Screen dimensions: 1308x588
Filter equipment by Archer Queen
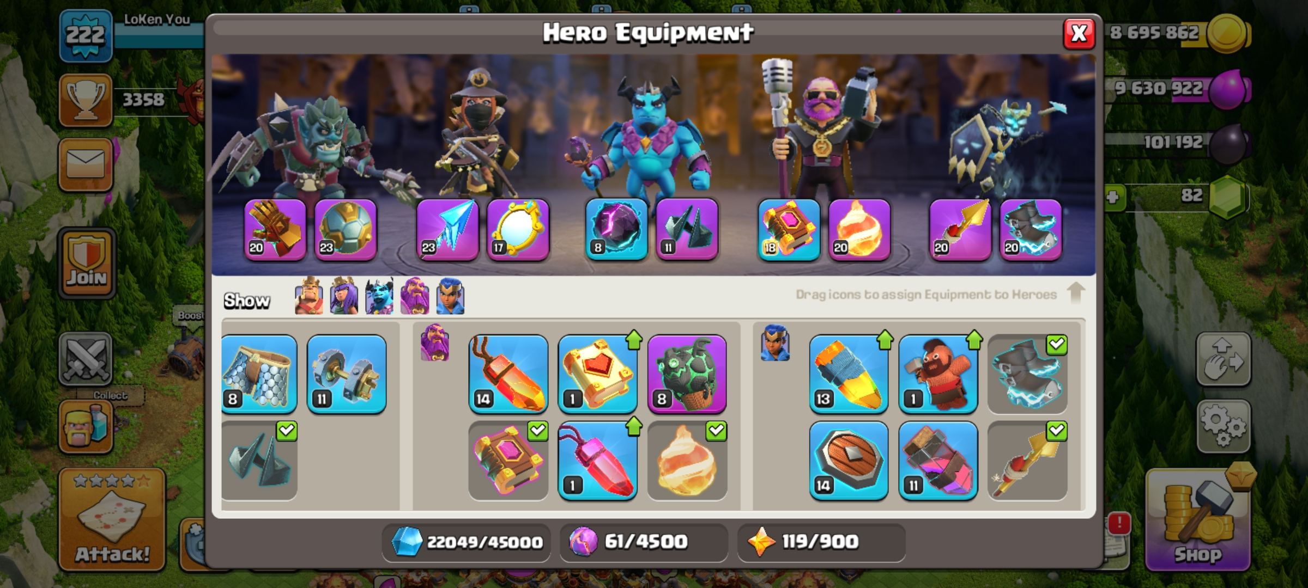point(344,296)
